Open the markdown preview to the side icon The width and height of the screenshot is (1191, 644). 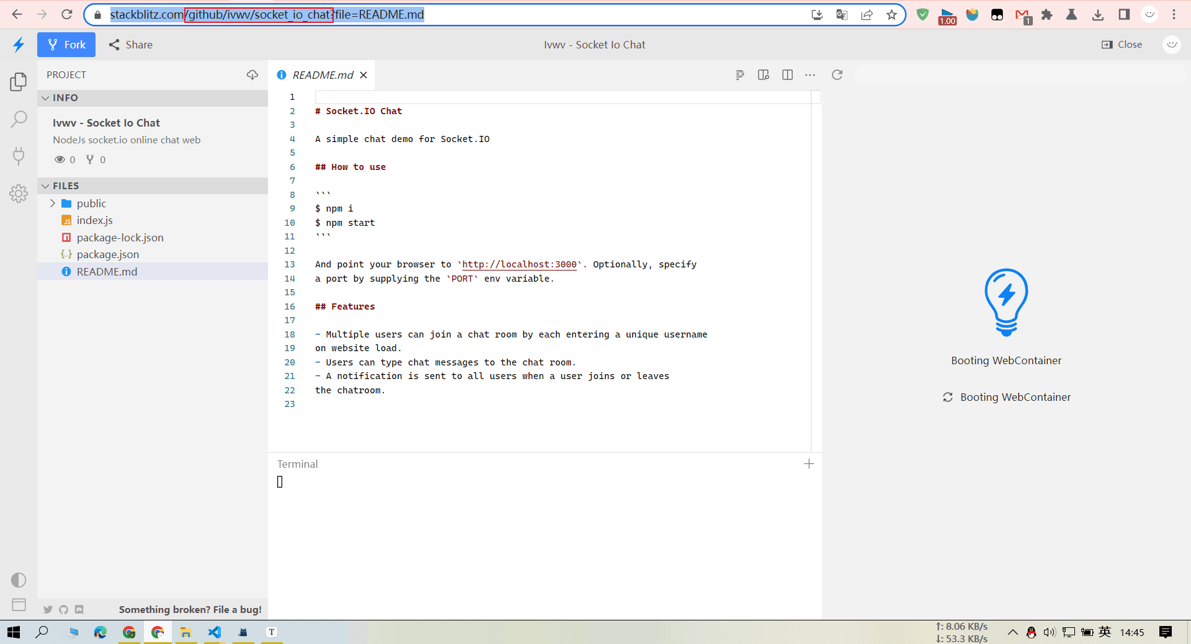coord(764,75)
